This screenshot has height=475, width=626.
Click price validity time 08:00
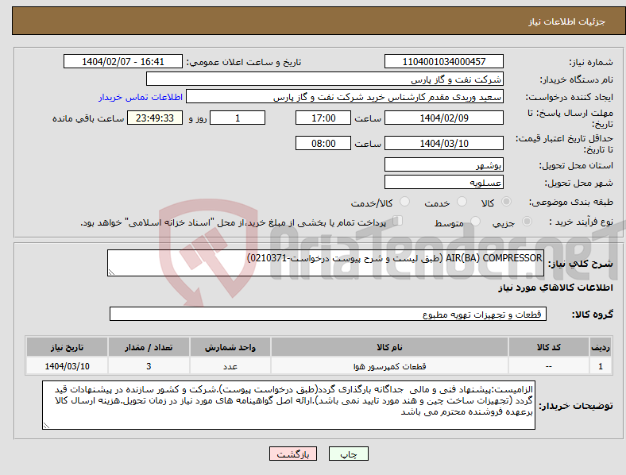tap(323, 143)
